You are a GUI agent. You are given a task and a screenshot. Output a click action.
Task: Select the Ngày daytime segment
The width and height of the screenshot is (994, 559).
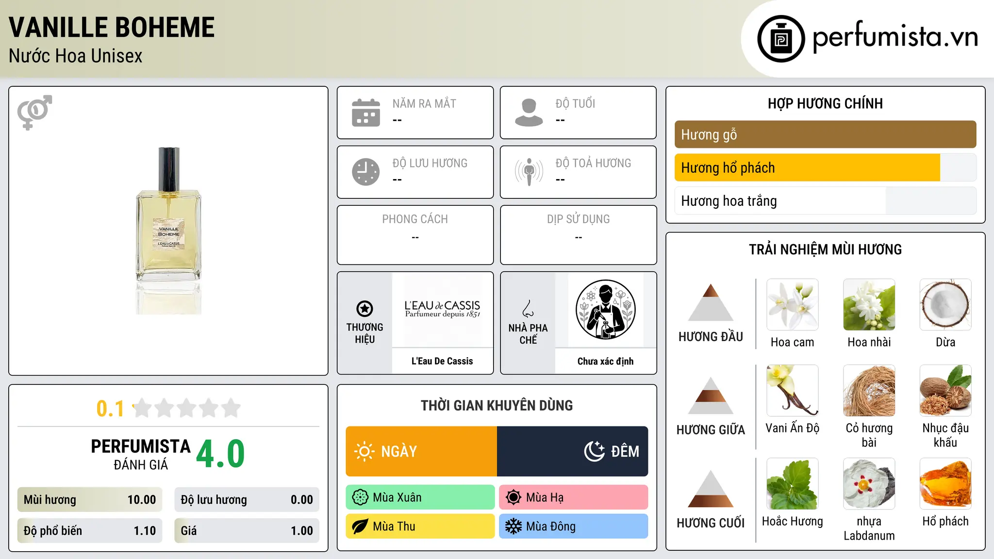click(421, 451)
